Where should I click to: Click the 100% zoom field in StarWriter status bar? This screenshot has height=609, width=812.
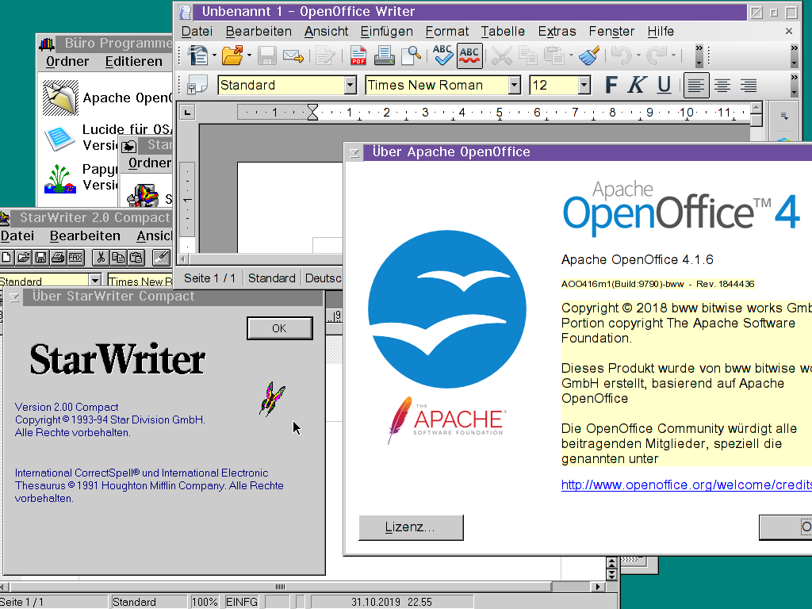[x=205, y=602]
